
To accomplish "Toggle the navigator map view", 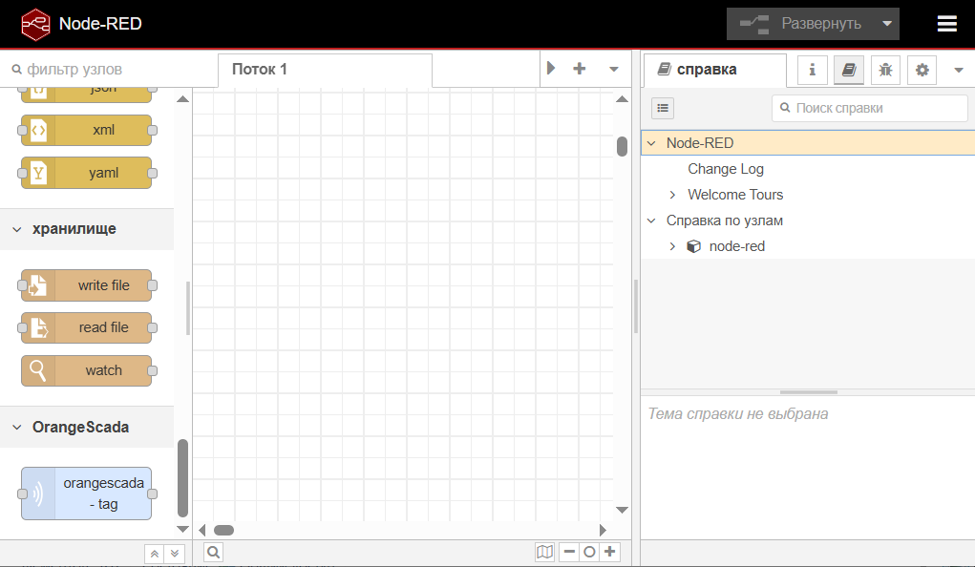I will [544, 552].
